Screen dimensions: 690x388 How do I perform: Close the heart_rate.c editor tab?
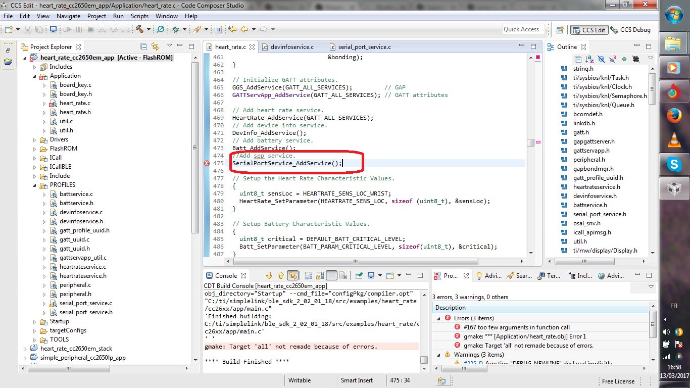(x=252, y=47)
